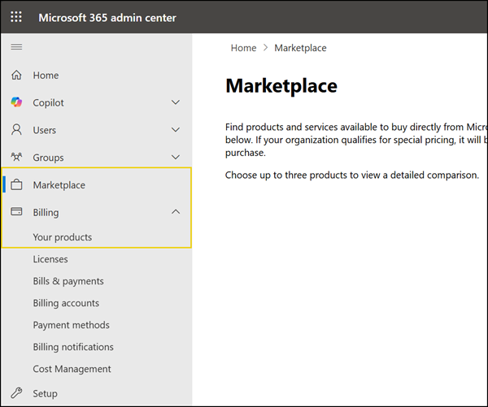Select Billing accounts in sidebar
This screenshot has height=407, width=488.
point(66,303)
